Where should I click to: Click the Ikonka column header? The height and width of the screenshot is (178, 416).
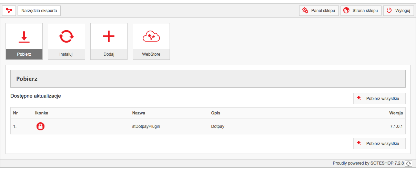coord(42,113)
